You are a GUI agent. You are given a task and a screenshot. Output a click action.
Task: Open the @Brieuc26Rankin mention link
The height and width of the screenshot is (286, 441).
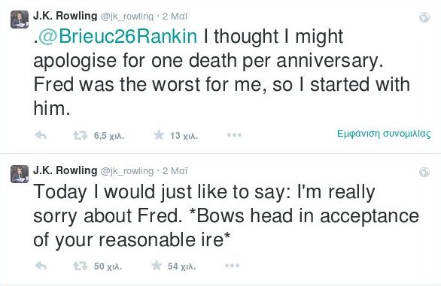pyautogui.click(x=117, y=36)
